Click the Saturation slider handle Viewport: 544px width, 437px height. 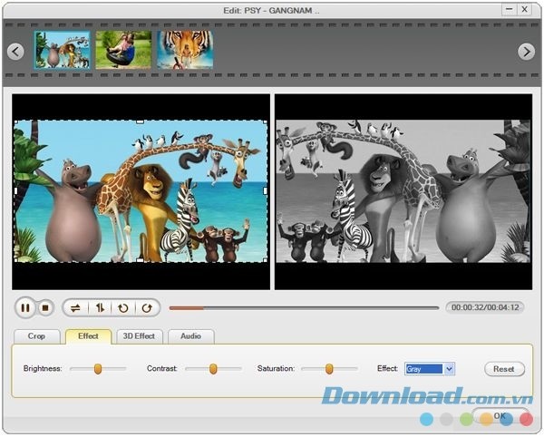coord(329,369)
